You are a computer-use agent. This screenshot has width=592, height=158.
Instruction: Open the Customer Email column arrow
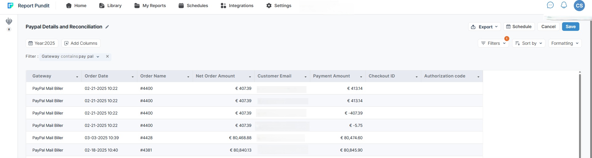306,77
